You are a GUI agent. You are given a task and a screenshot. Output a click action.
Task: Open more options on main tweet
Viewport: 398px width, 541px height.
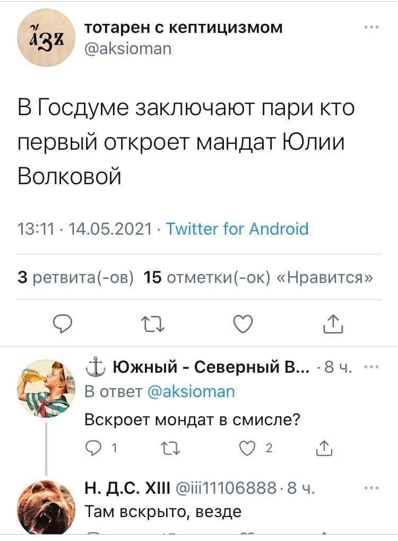coord(371,27)
